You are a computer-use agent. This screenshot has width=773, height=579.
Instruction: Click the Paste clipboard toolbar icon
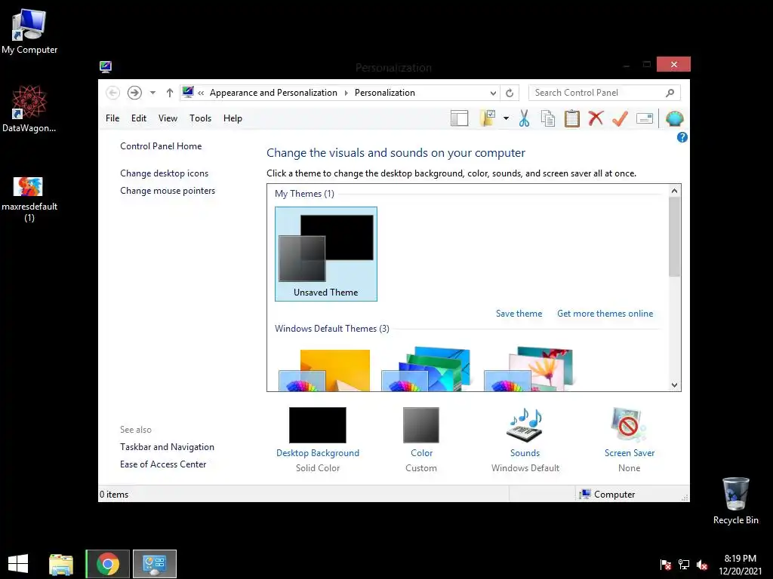pyautogui.click(x=572, y=118)
